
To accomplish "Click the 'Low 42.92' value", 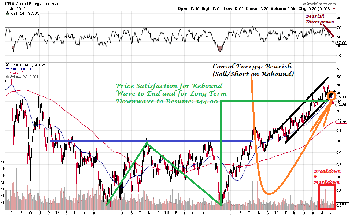I will coord(234,8).
